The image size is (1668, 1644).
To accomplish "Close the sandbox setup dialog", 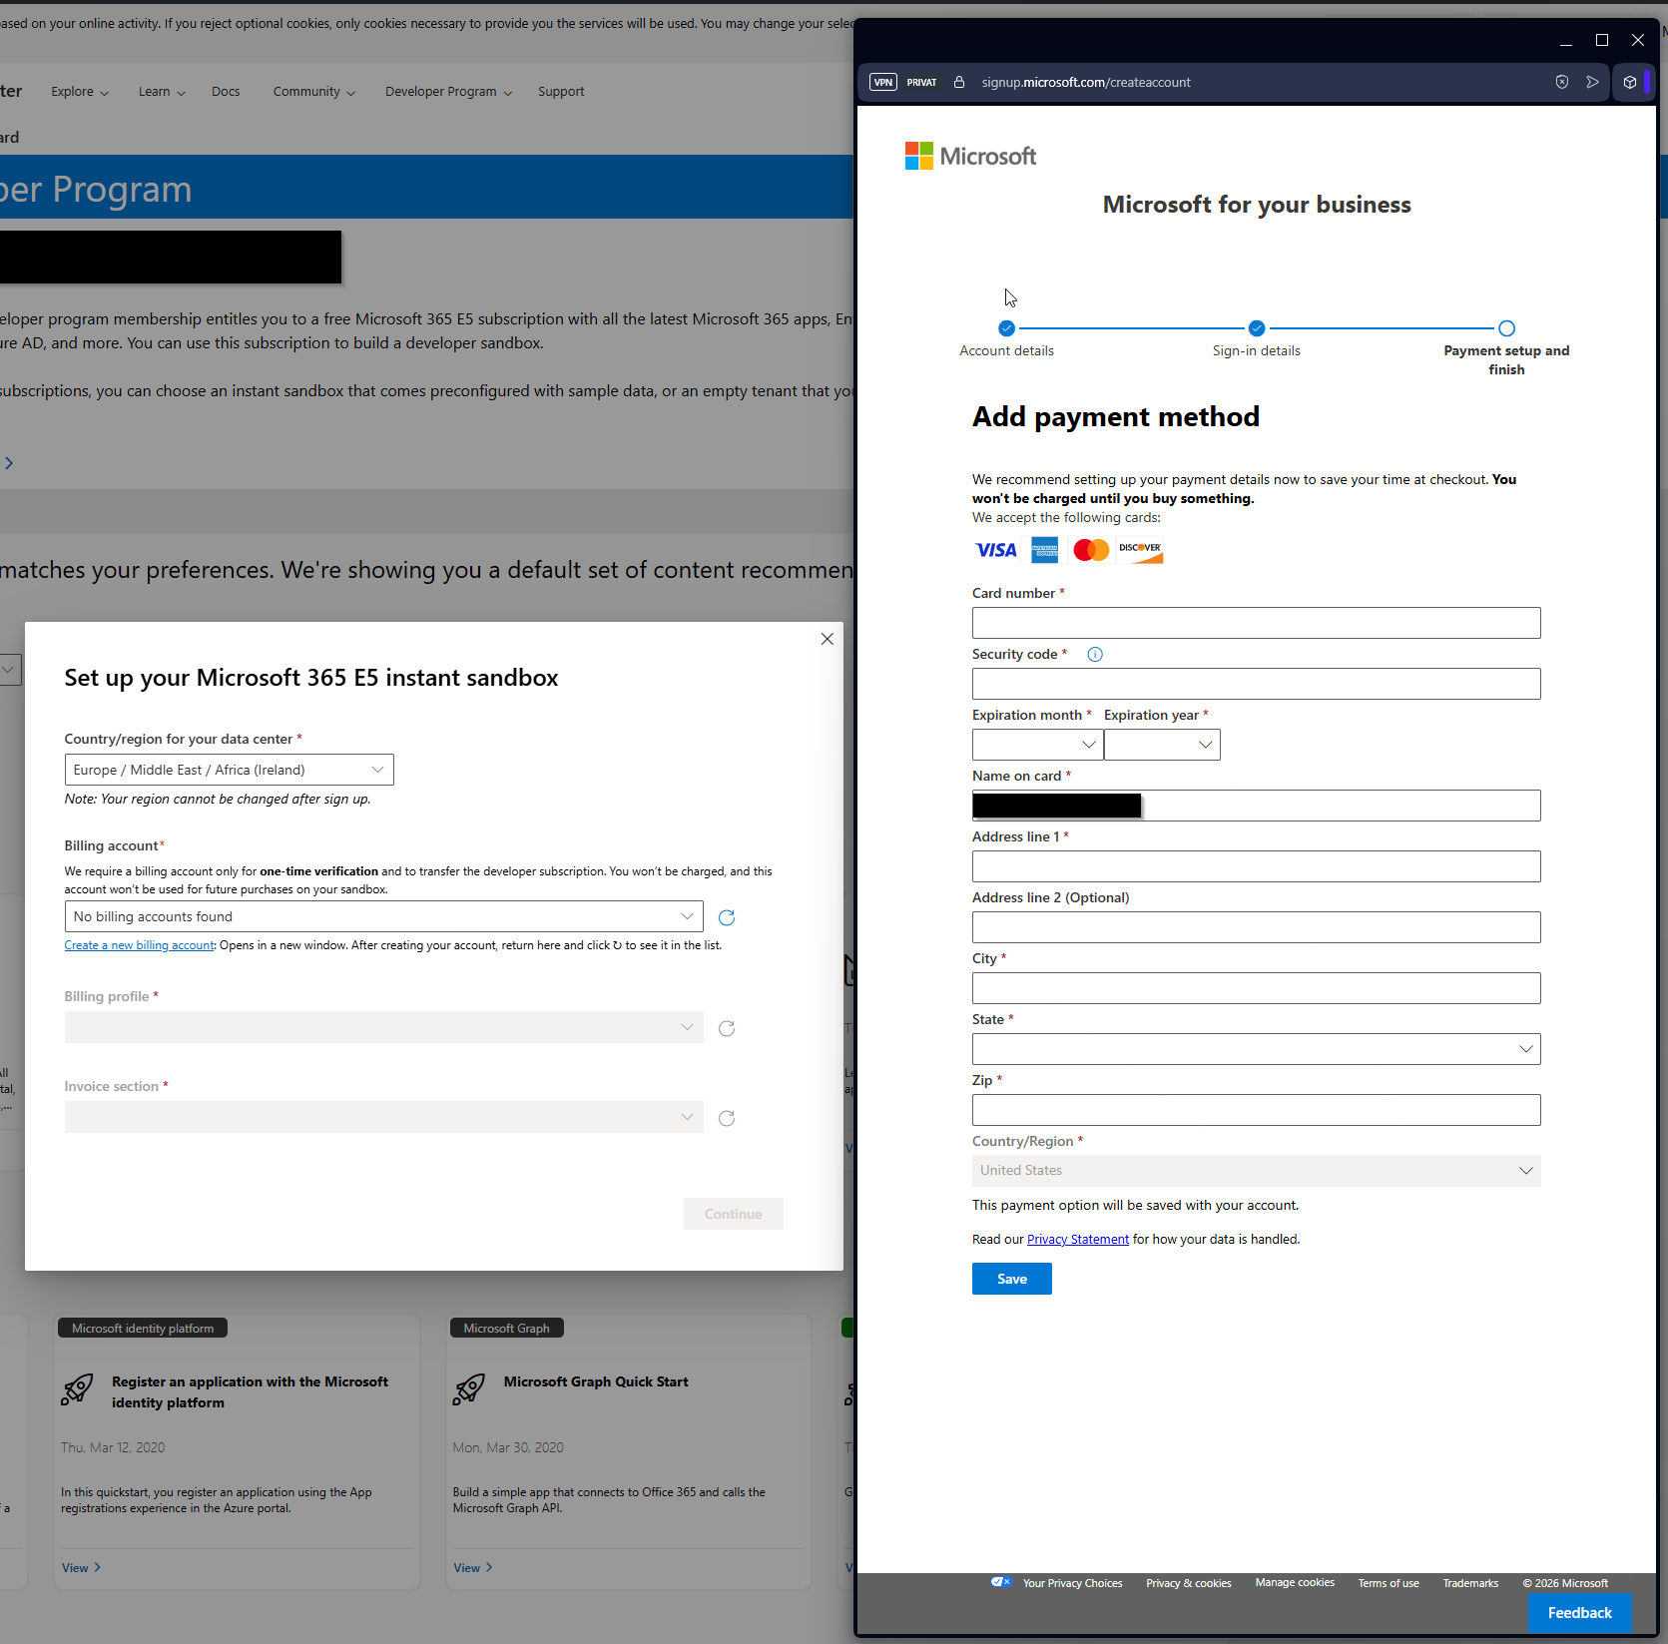I will (828, 639).
